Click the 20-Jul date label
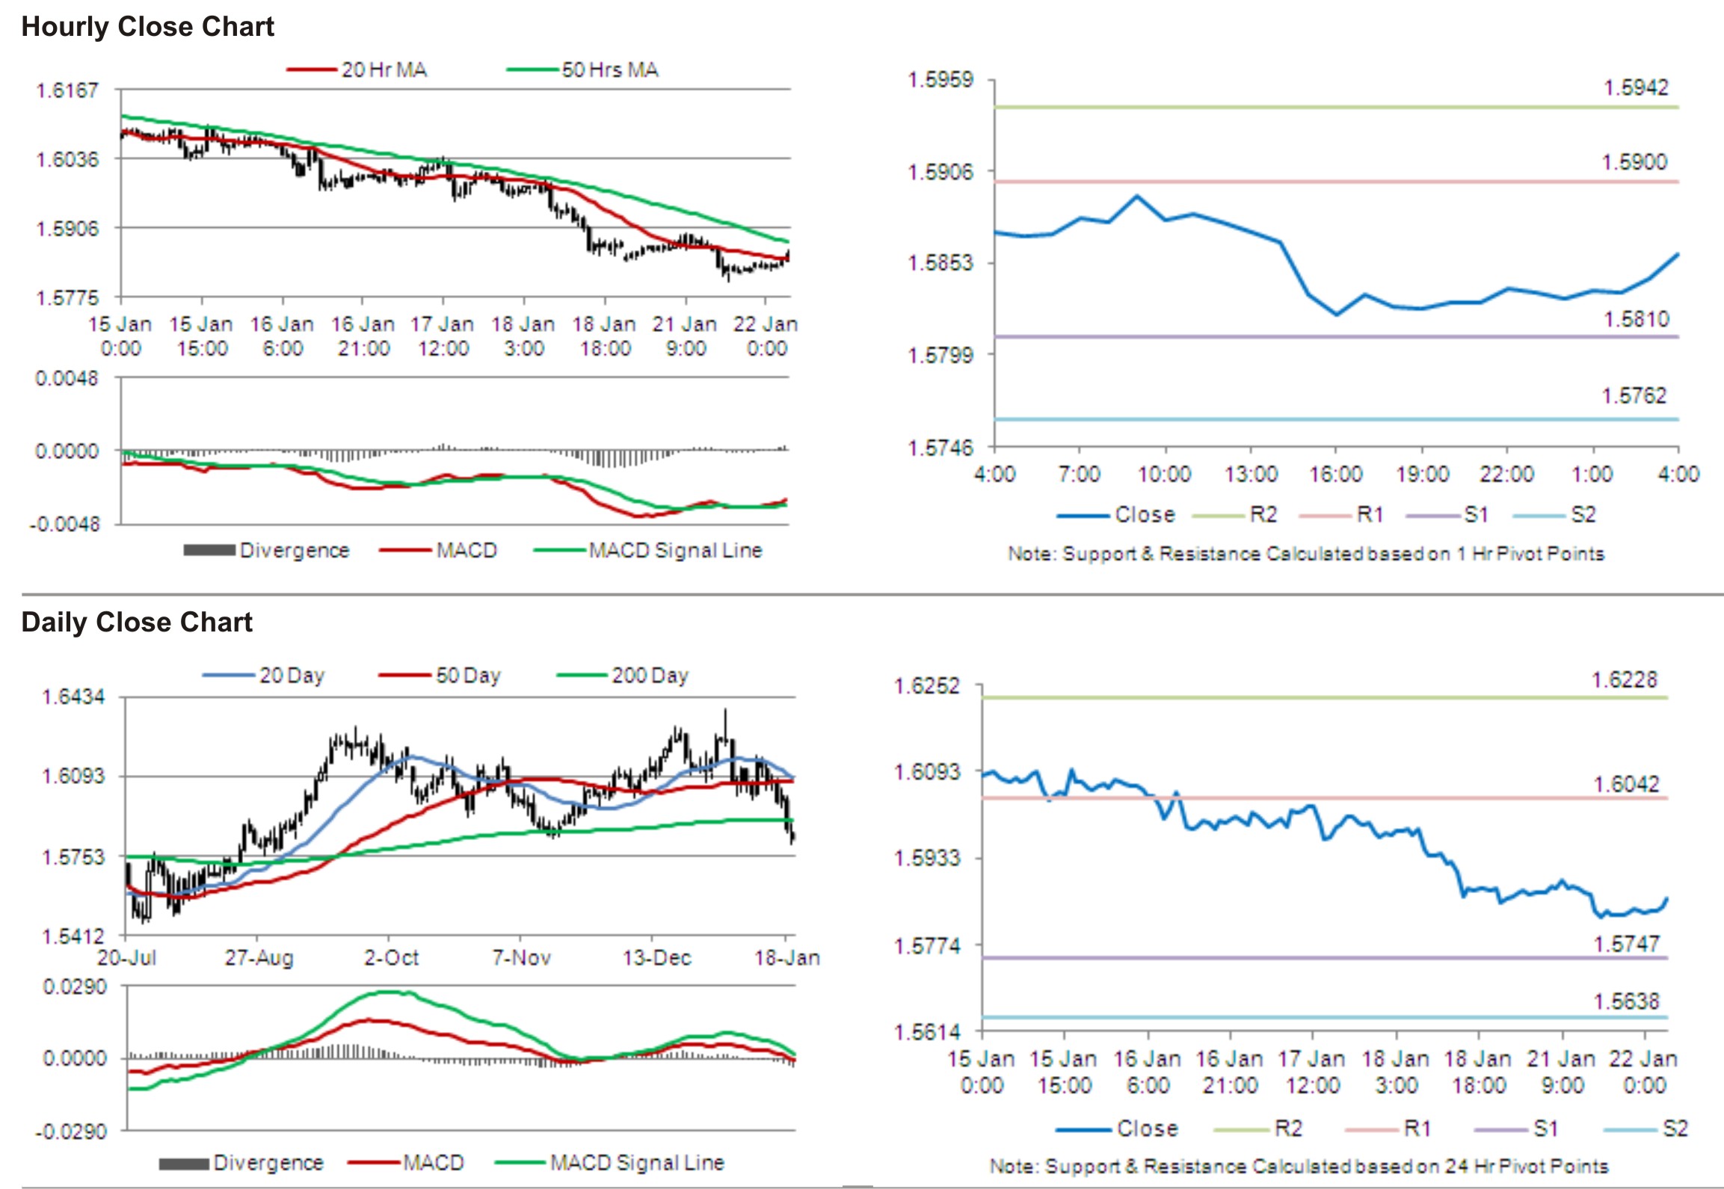Viewport: 1724px width, 1189px height. (127, 958)
